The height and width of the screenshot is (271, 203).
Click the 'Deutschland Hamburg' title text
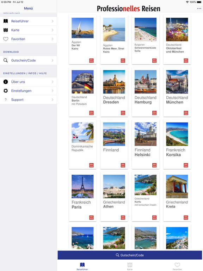pos(146,100)
